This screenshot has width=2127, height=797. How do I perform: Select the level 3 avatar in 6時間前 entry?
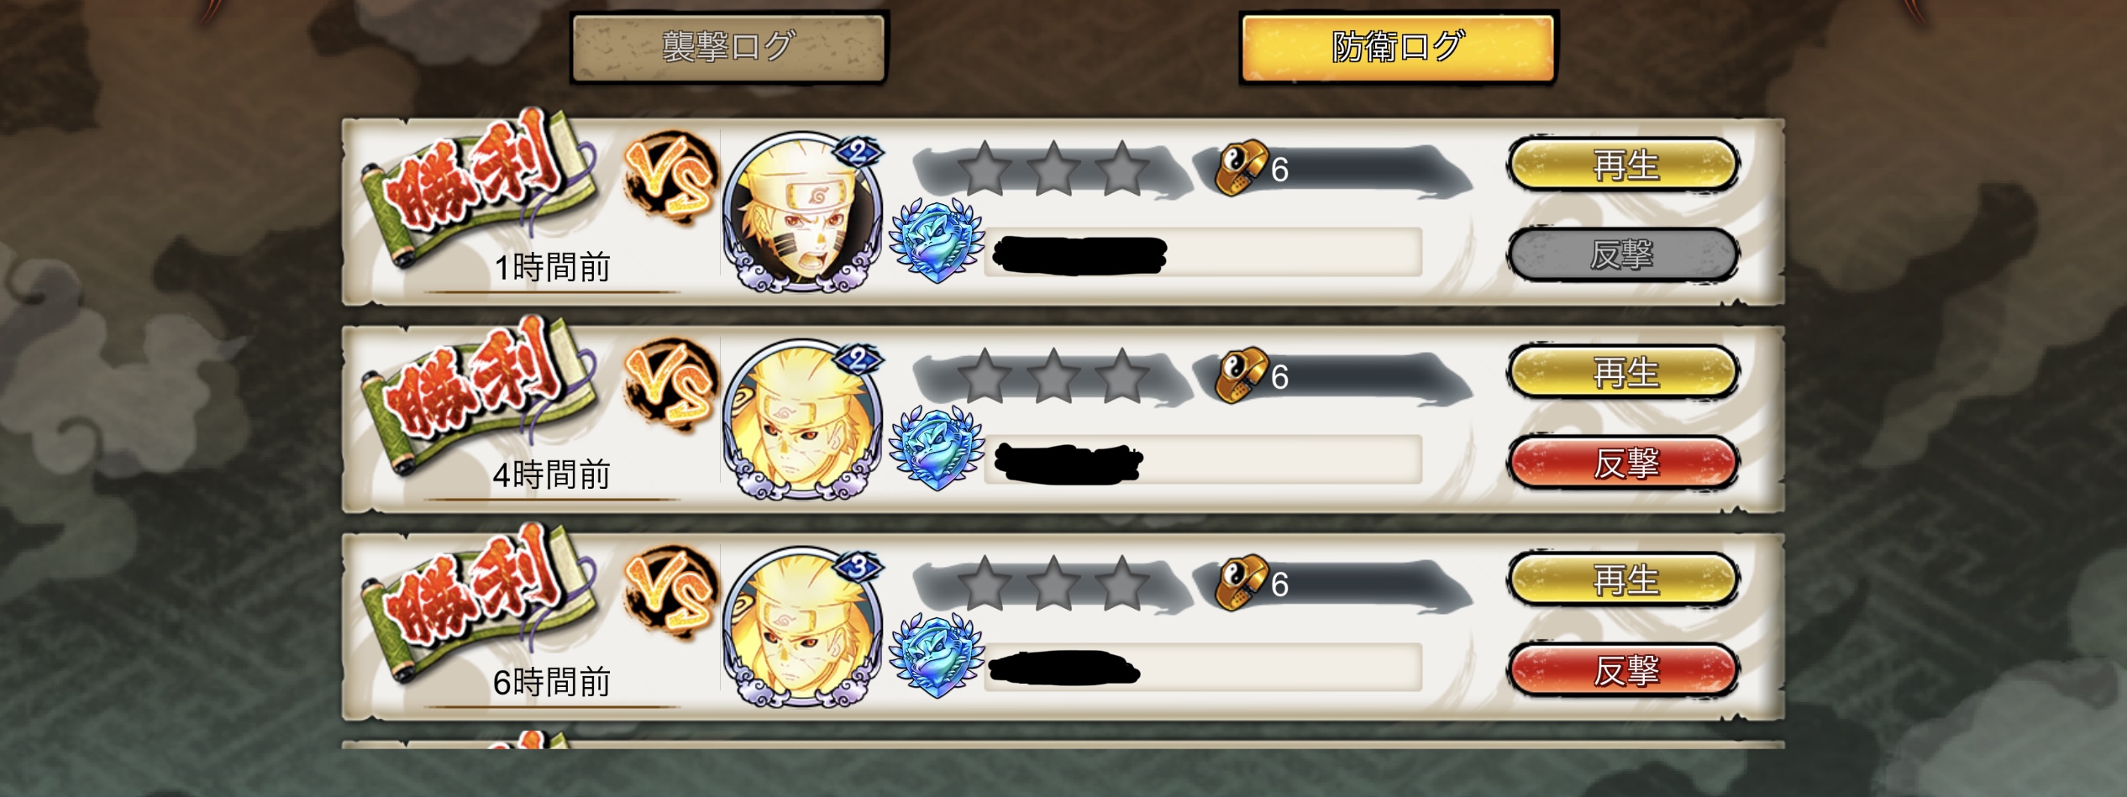click(x=803, y=627)
